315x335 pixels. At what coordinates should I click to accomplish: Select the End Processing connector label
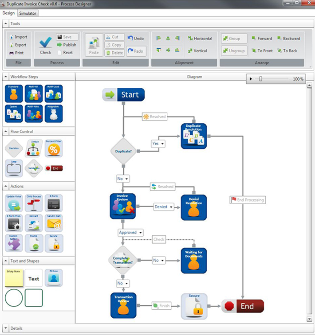click(x=248, y=200)
